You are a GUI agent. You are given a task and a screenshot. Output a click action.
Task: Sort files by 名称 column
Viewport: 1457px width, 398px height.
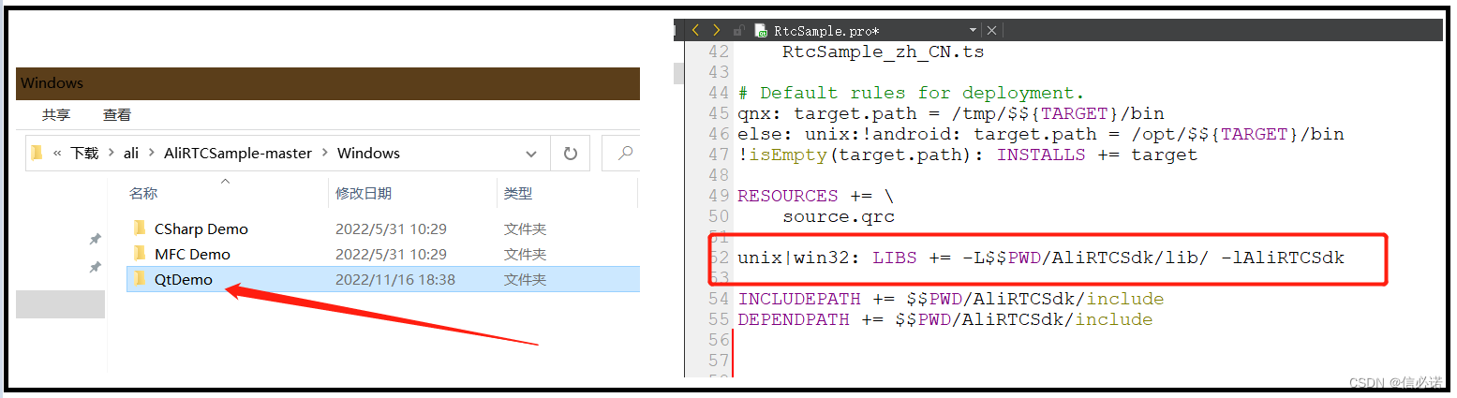click(x=143, y=194)
